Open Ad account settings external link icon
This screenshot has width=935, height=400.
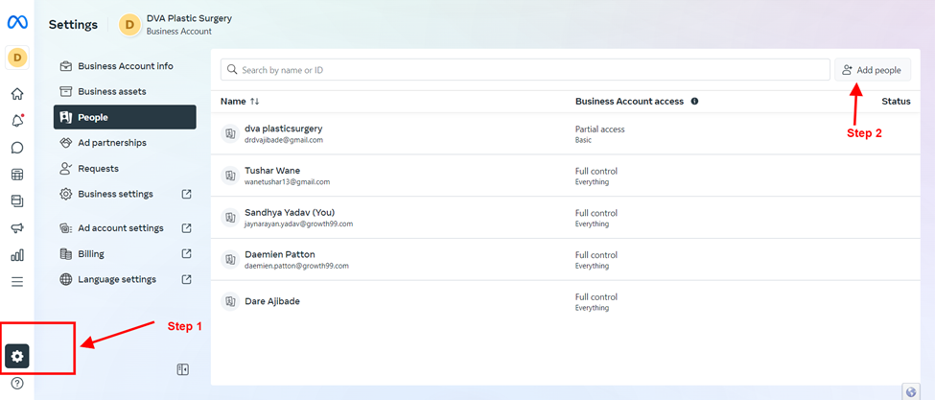(x=187, y=228)
